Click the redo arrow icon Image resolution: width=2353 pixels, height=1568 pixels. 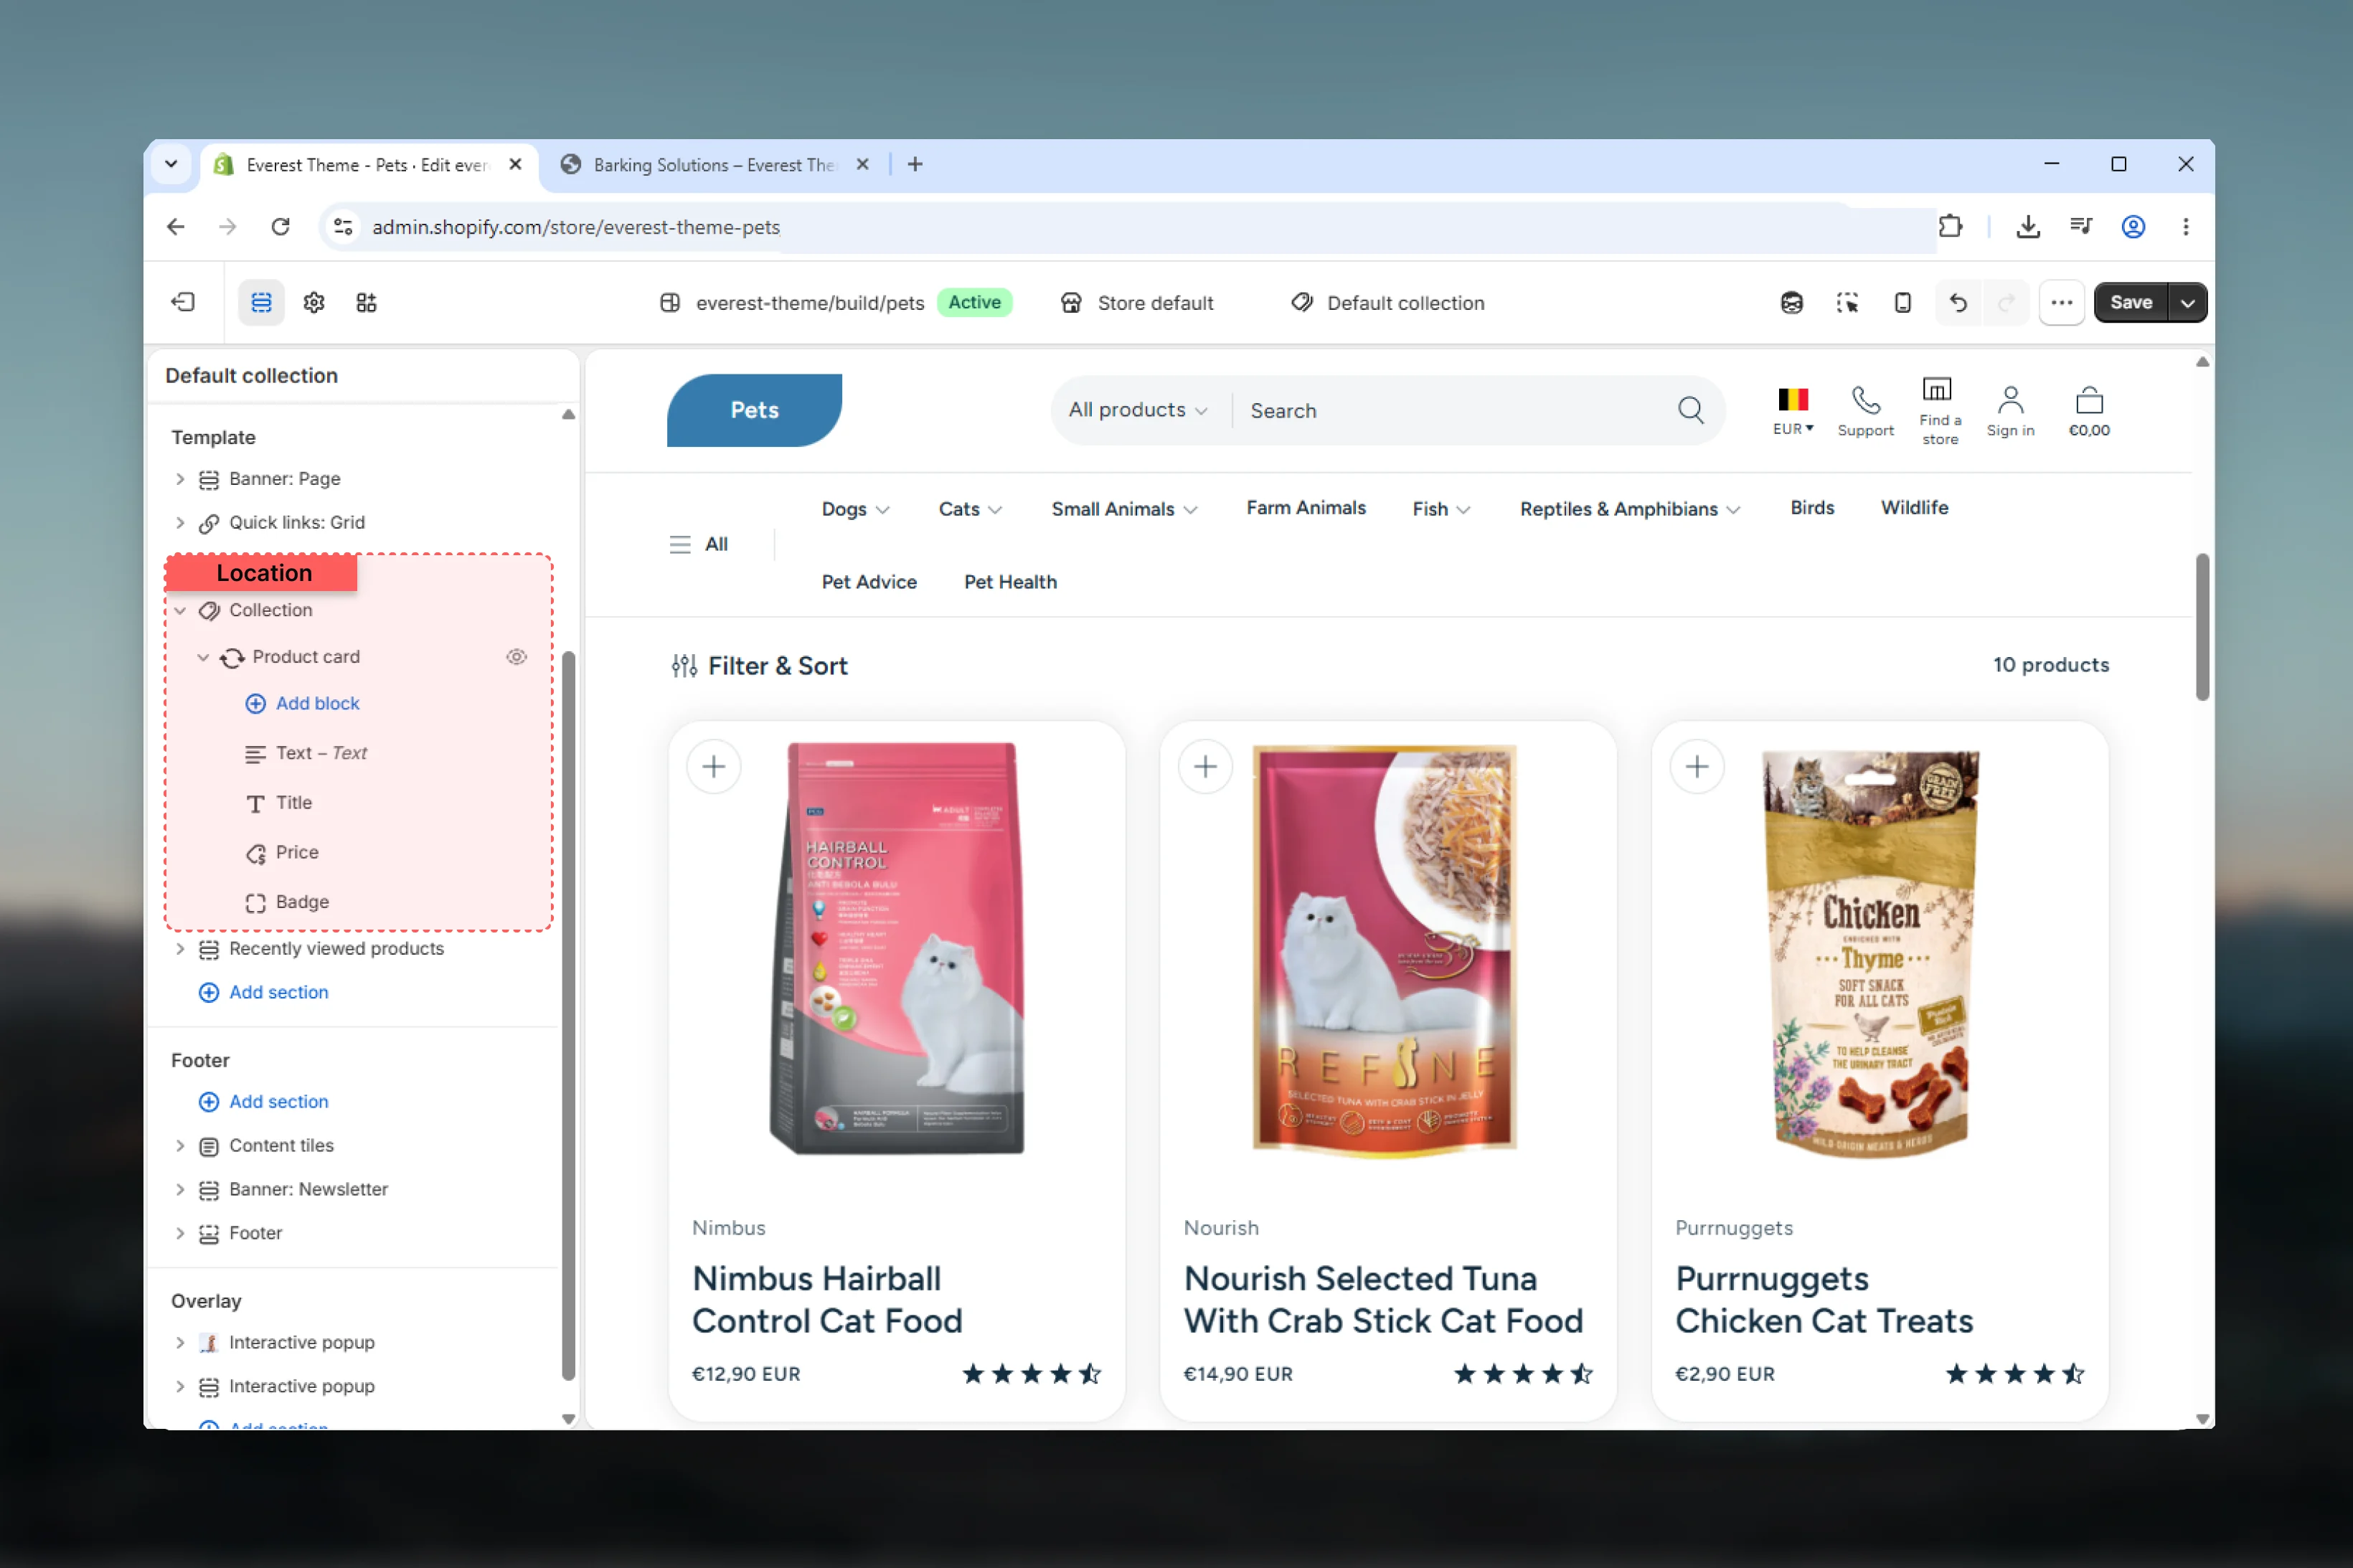click(2006, 302)
